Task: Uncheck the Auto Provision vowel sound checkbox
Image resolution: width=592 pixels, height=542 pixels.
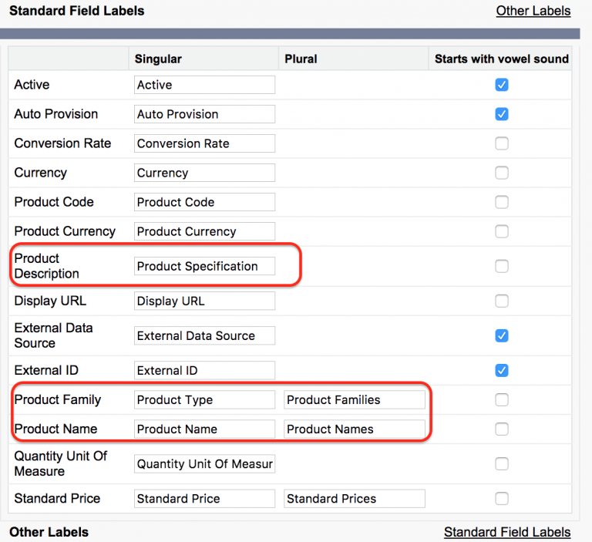Action: pyautogui.click(x=501, y=114)
